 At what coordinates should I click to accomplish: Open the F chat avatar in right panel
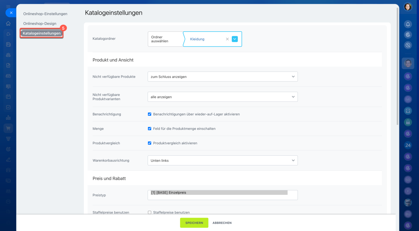(408, 191)
